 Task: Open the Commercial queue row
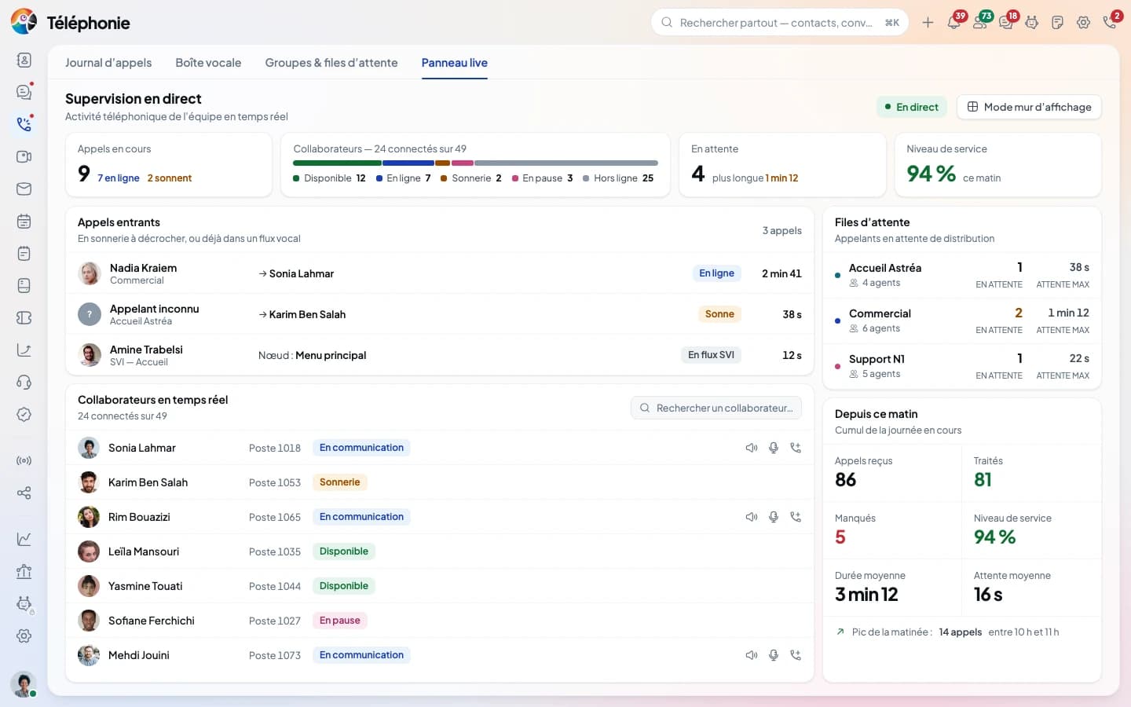[962, 321]
